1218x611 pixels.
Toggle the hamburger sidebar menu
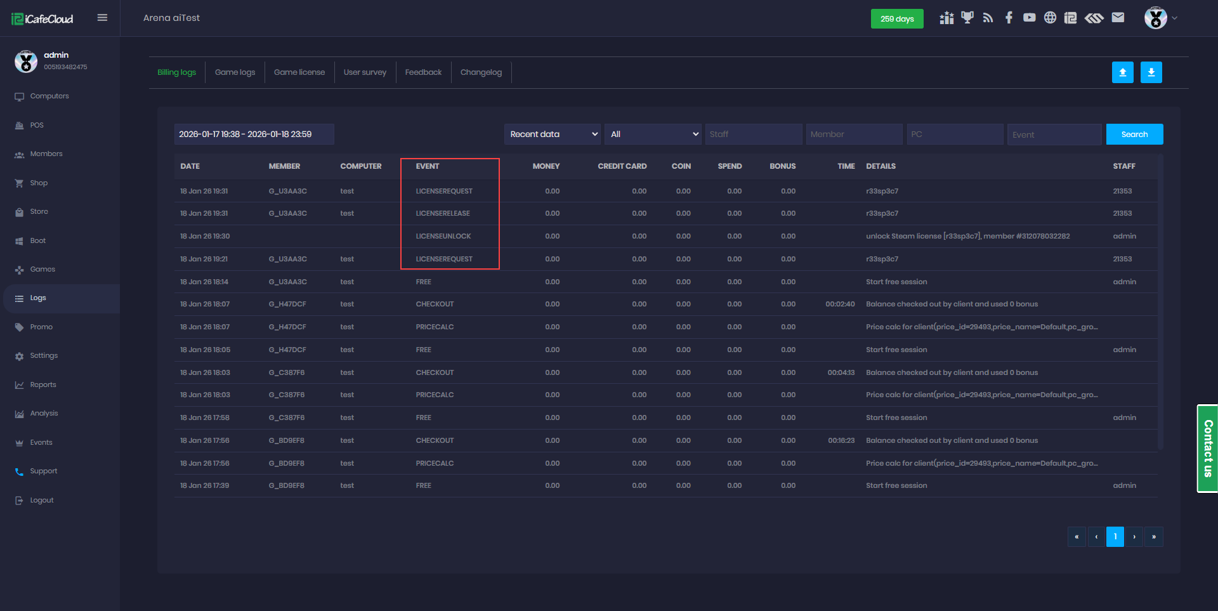click(x=102, y=18)
